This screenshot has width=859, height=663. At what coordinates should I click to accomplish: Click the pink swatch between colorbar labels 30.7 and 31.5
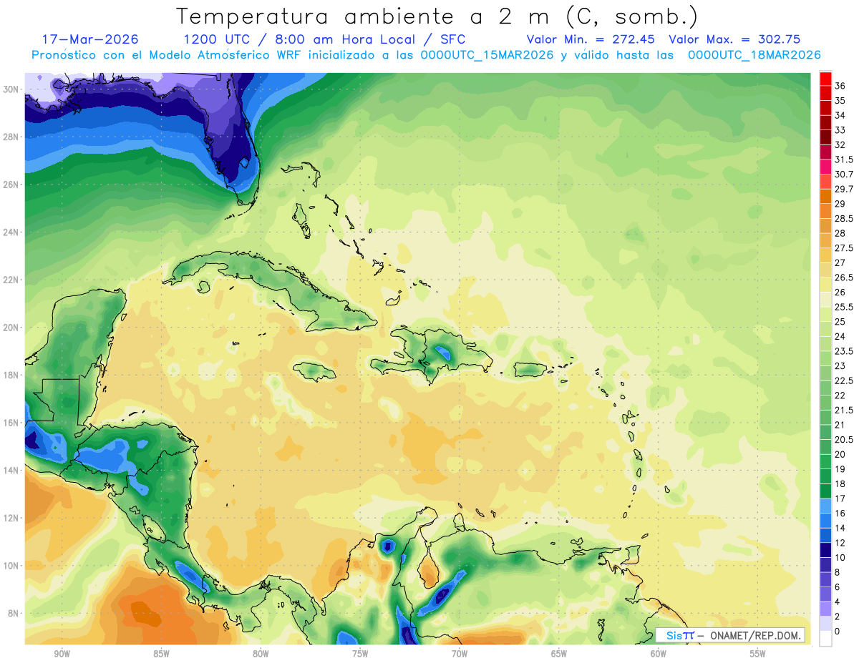[825, 167]
